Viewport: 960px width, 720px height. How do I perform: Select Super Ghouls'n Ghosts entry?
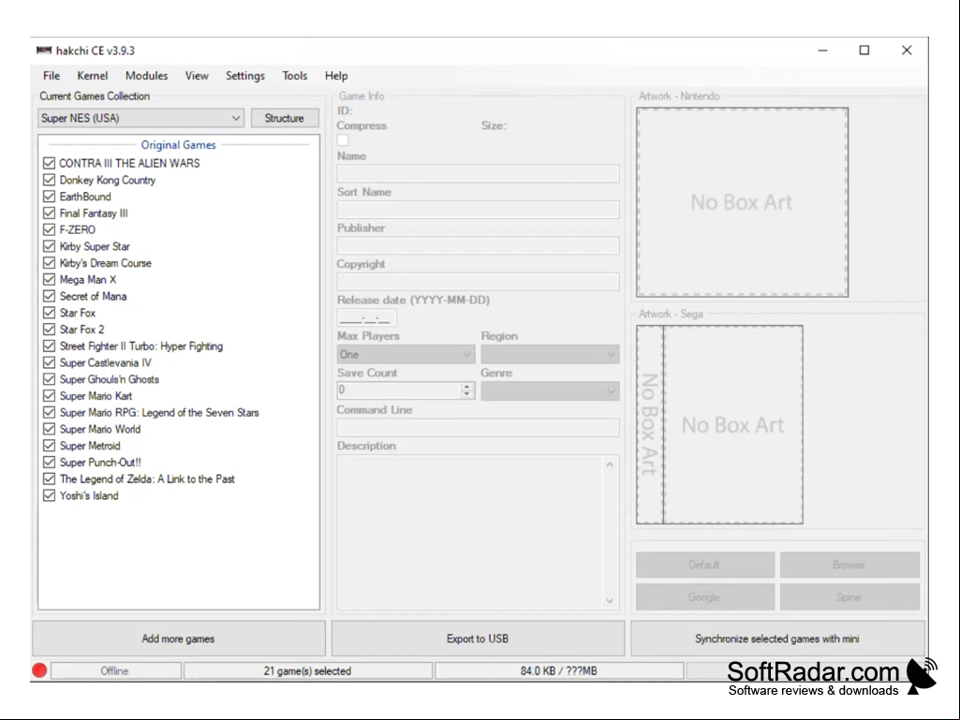[x=109, y=379]
